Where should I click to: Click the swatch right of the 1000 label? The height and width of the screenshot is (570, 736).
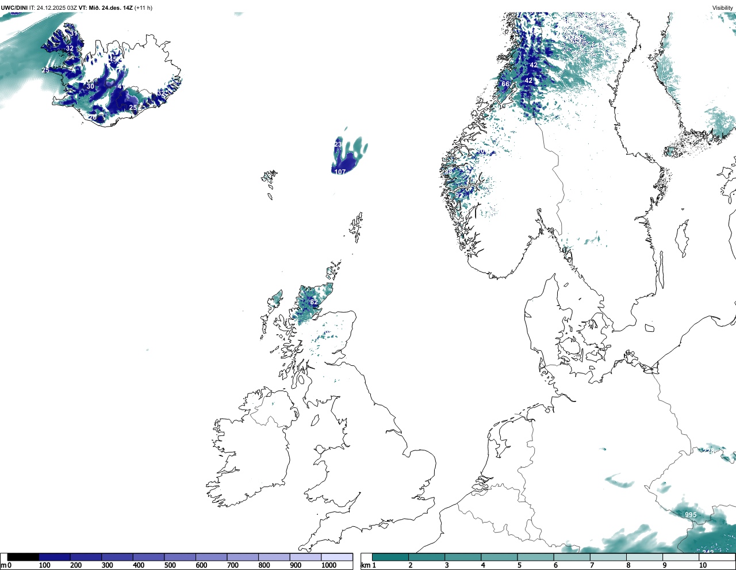[x=336, y=557]
